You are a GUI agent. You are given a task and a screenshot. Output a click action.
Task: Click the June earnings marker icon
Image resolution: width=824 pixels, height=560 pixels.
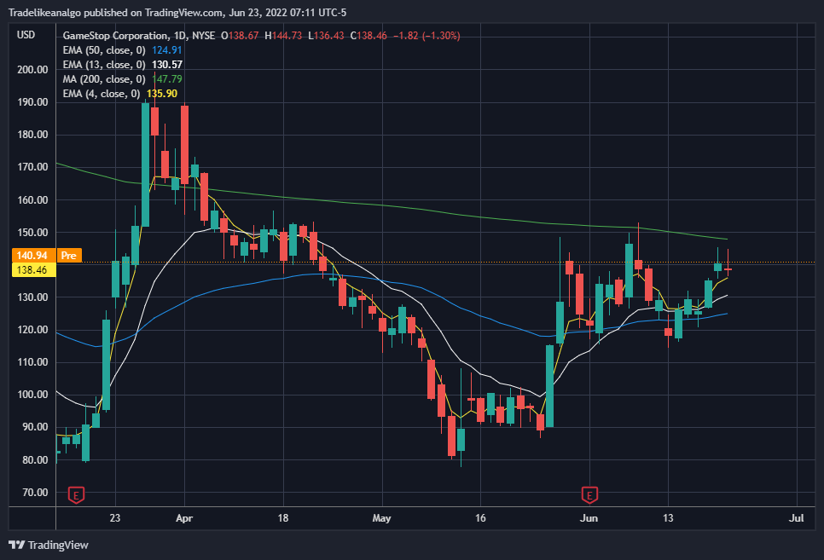tap(589, 495)
